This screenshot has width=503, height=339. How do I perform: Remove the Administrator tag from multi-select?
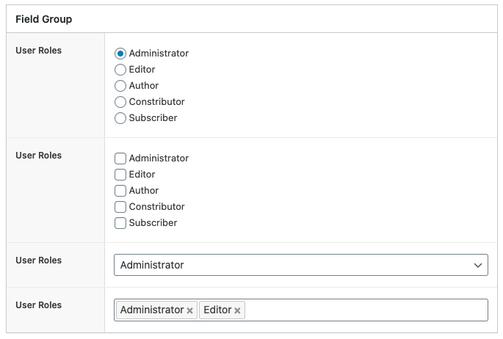click(x=189, y=311)
